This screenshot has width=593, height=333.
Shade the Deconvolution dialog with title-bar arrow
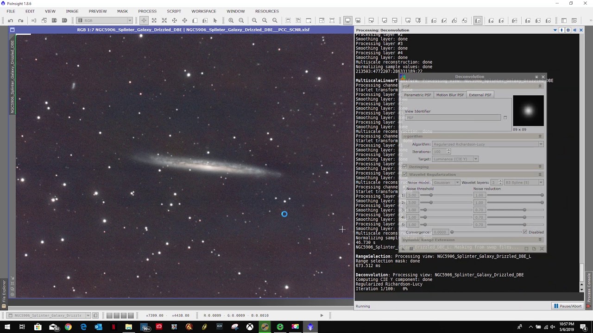tap(536, 77)
